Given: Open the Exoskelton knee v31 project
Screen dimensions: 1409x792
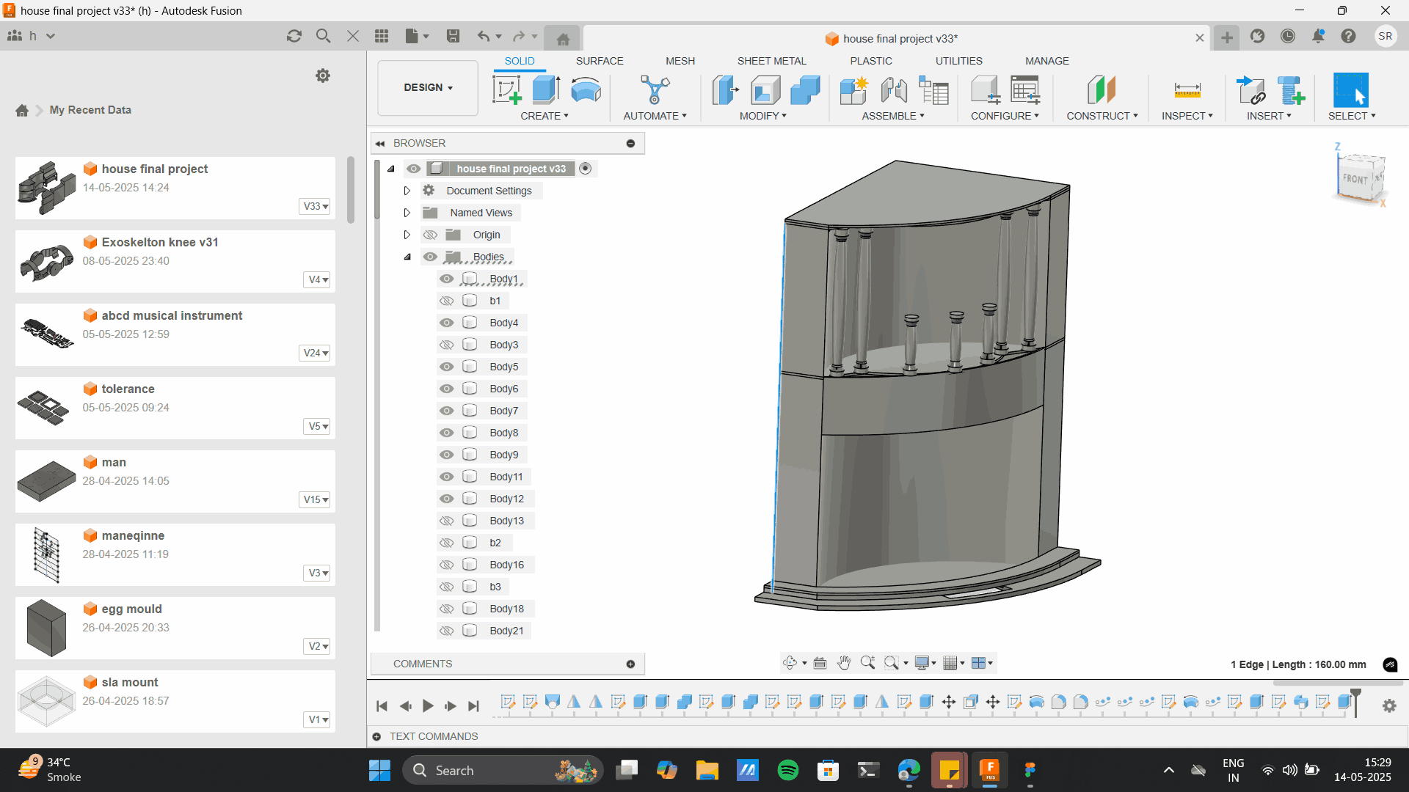Looking at the screenshot, I should (x=175, y=261).
